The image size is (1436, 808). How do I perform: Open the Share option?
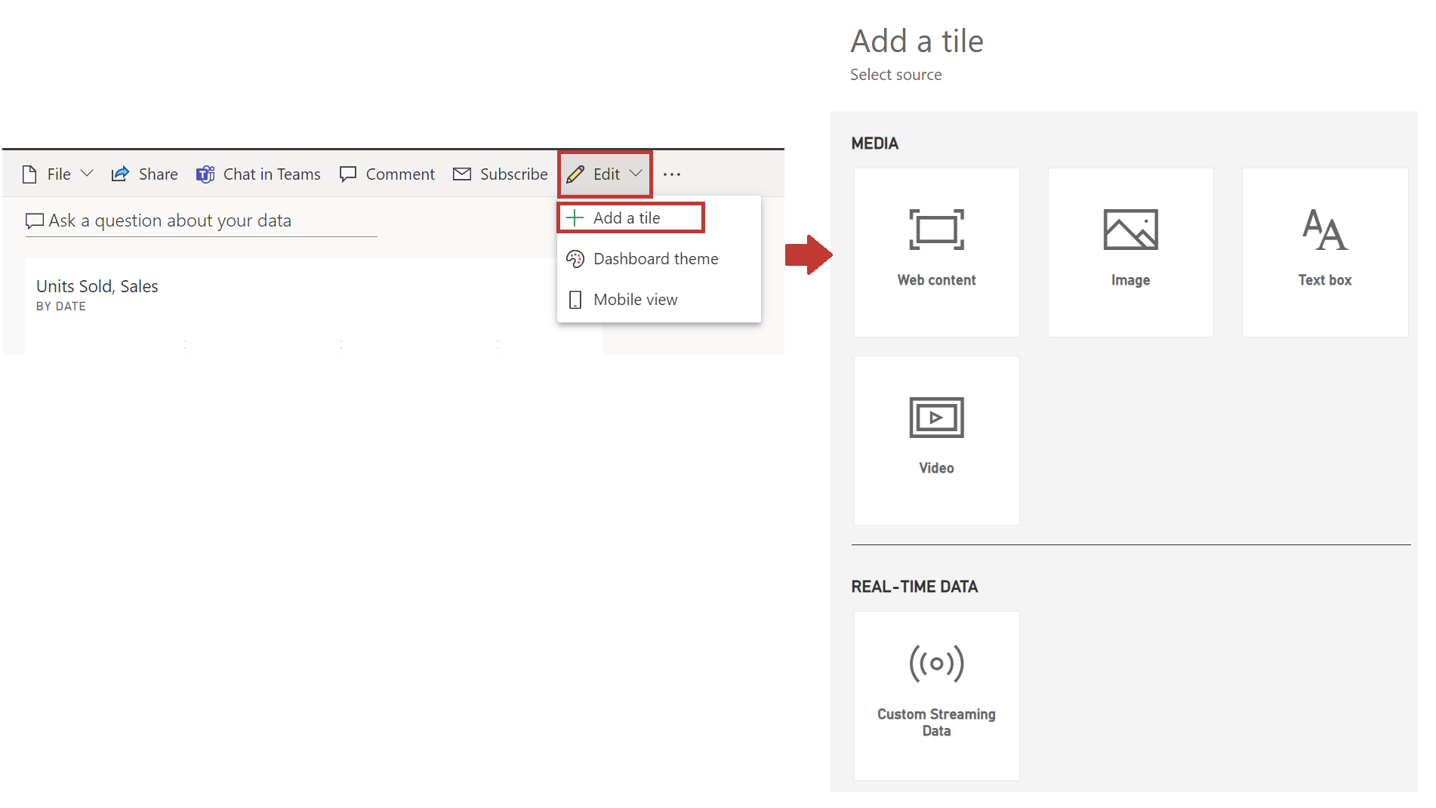point(144,174)
